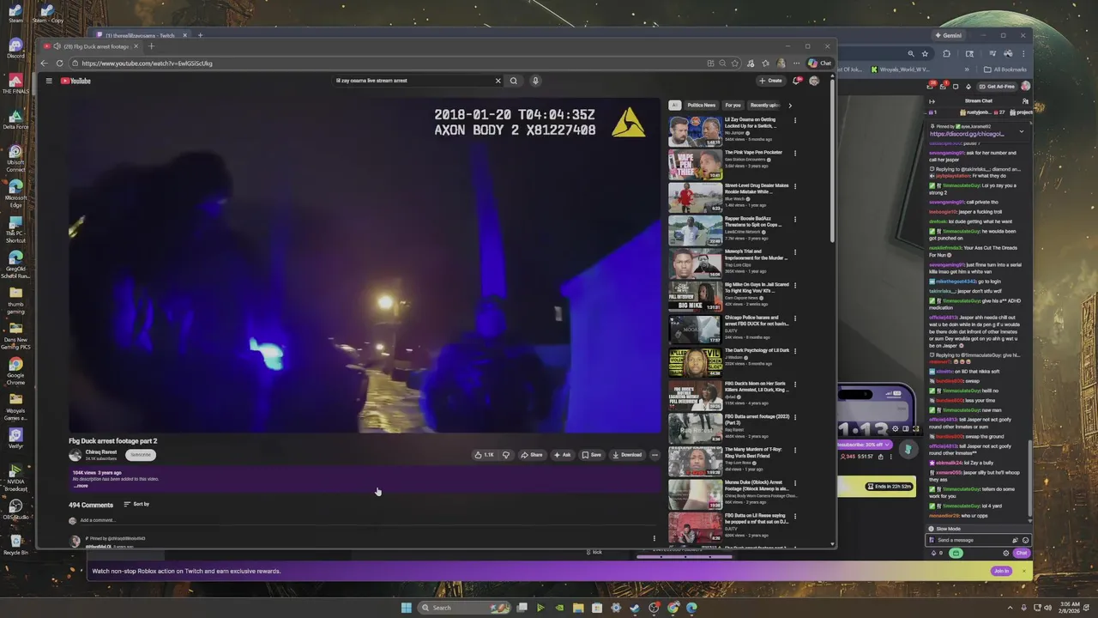Open Street-Level Drug Dealer video thumbnail
Viewport: 1098px width, 618px height.
[695, 197]
